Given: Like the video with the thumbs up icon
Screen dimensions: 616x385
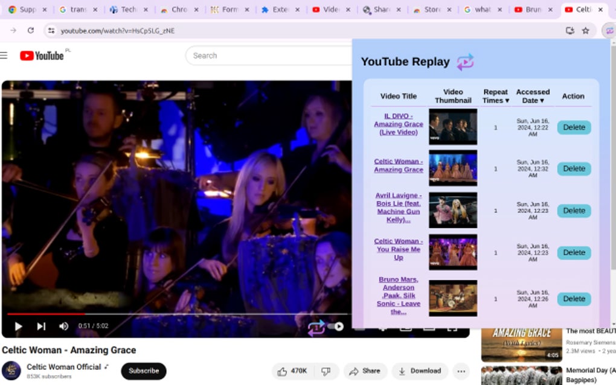Looking at the screenshot, I should [x=283, y=371].
